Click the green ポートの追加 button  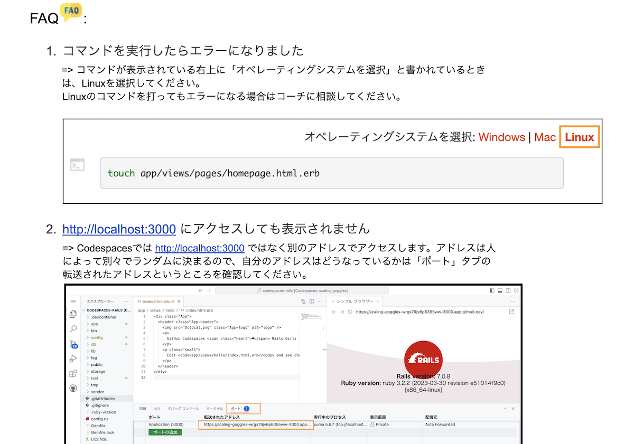point(165,432)
